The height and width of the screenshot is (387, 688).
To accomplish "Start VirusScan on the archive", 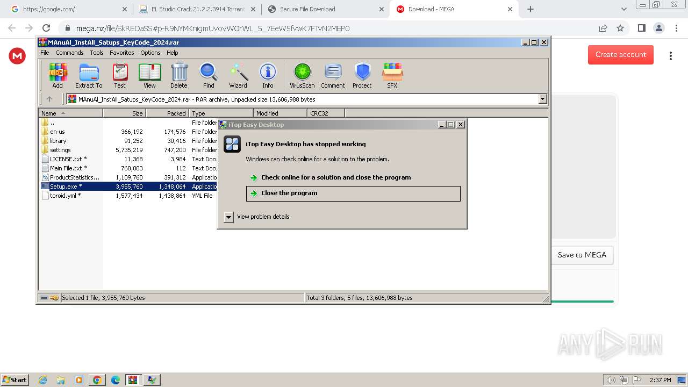I will click(302, 75).
